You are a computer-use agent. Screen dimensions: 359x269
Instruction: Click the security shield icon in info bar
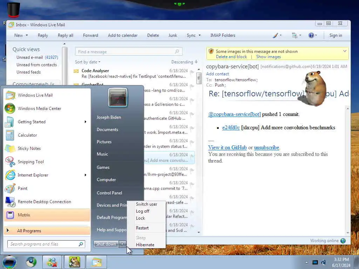click(211, 51)
